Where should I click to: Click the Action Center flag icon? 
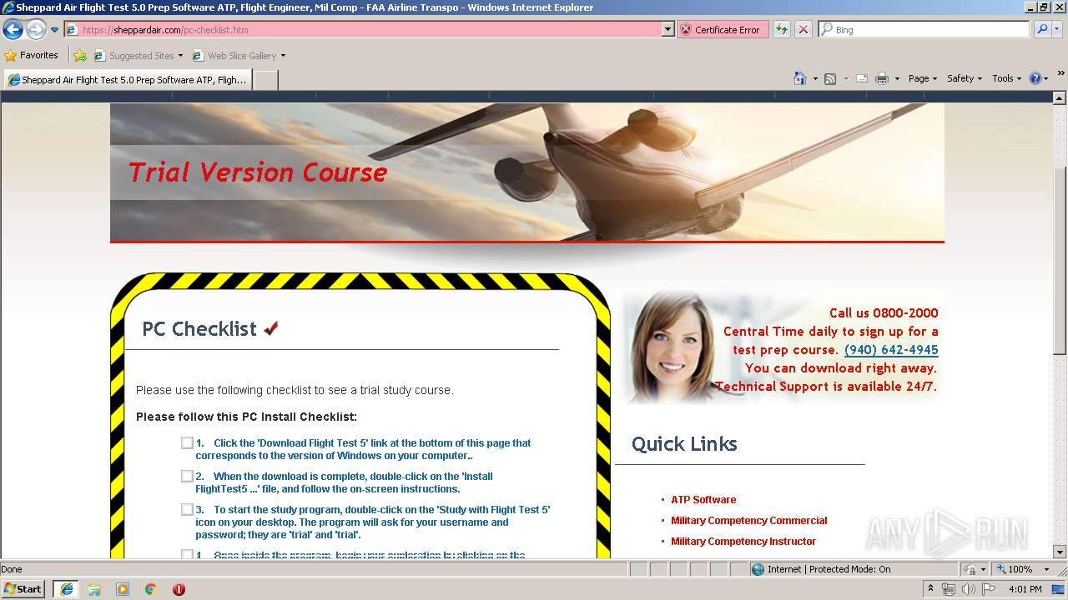989,589
